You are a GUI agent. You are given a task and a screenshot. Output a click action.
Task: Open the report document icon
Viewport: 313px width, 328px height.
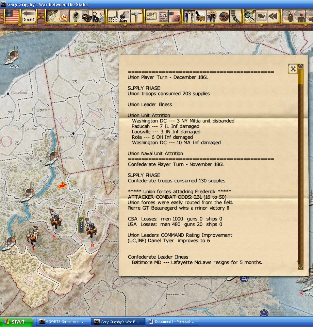coord(163,16)
